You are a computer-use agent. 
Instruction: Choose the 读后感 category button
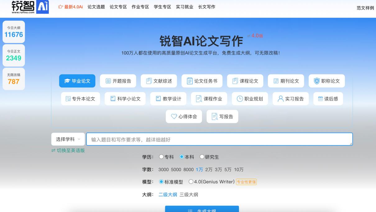328,99
